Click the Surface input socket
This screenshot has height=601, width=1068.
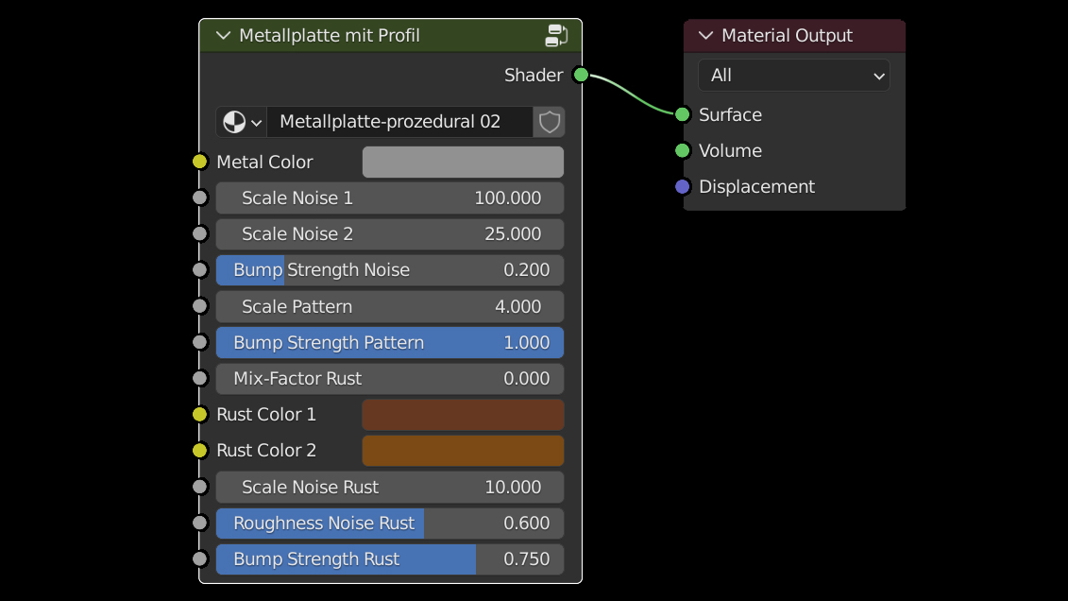[683, 114]
